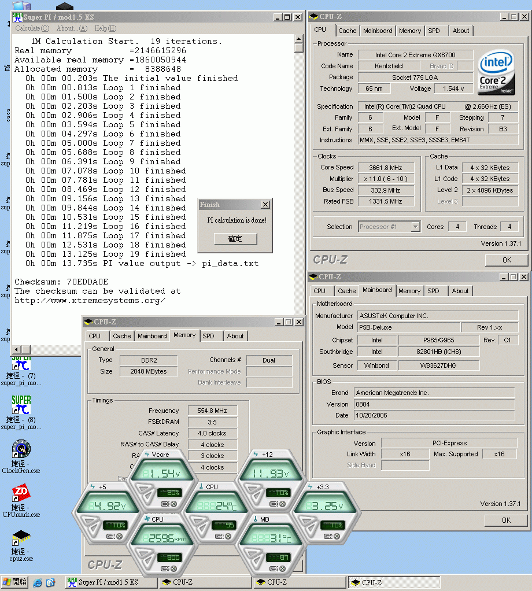Click the motherboard Model field P5B-Deluxe

pyautogui.click(x=409, y=327)
